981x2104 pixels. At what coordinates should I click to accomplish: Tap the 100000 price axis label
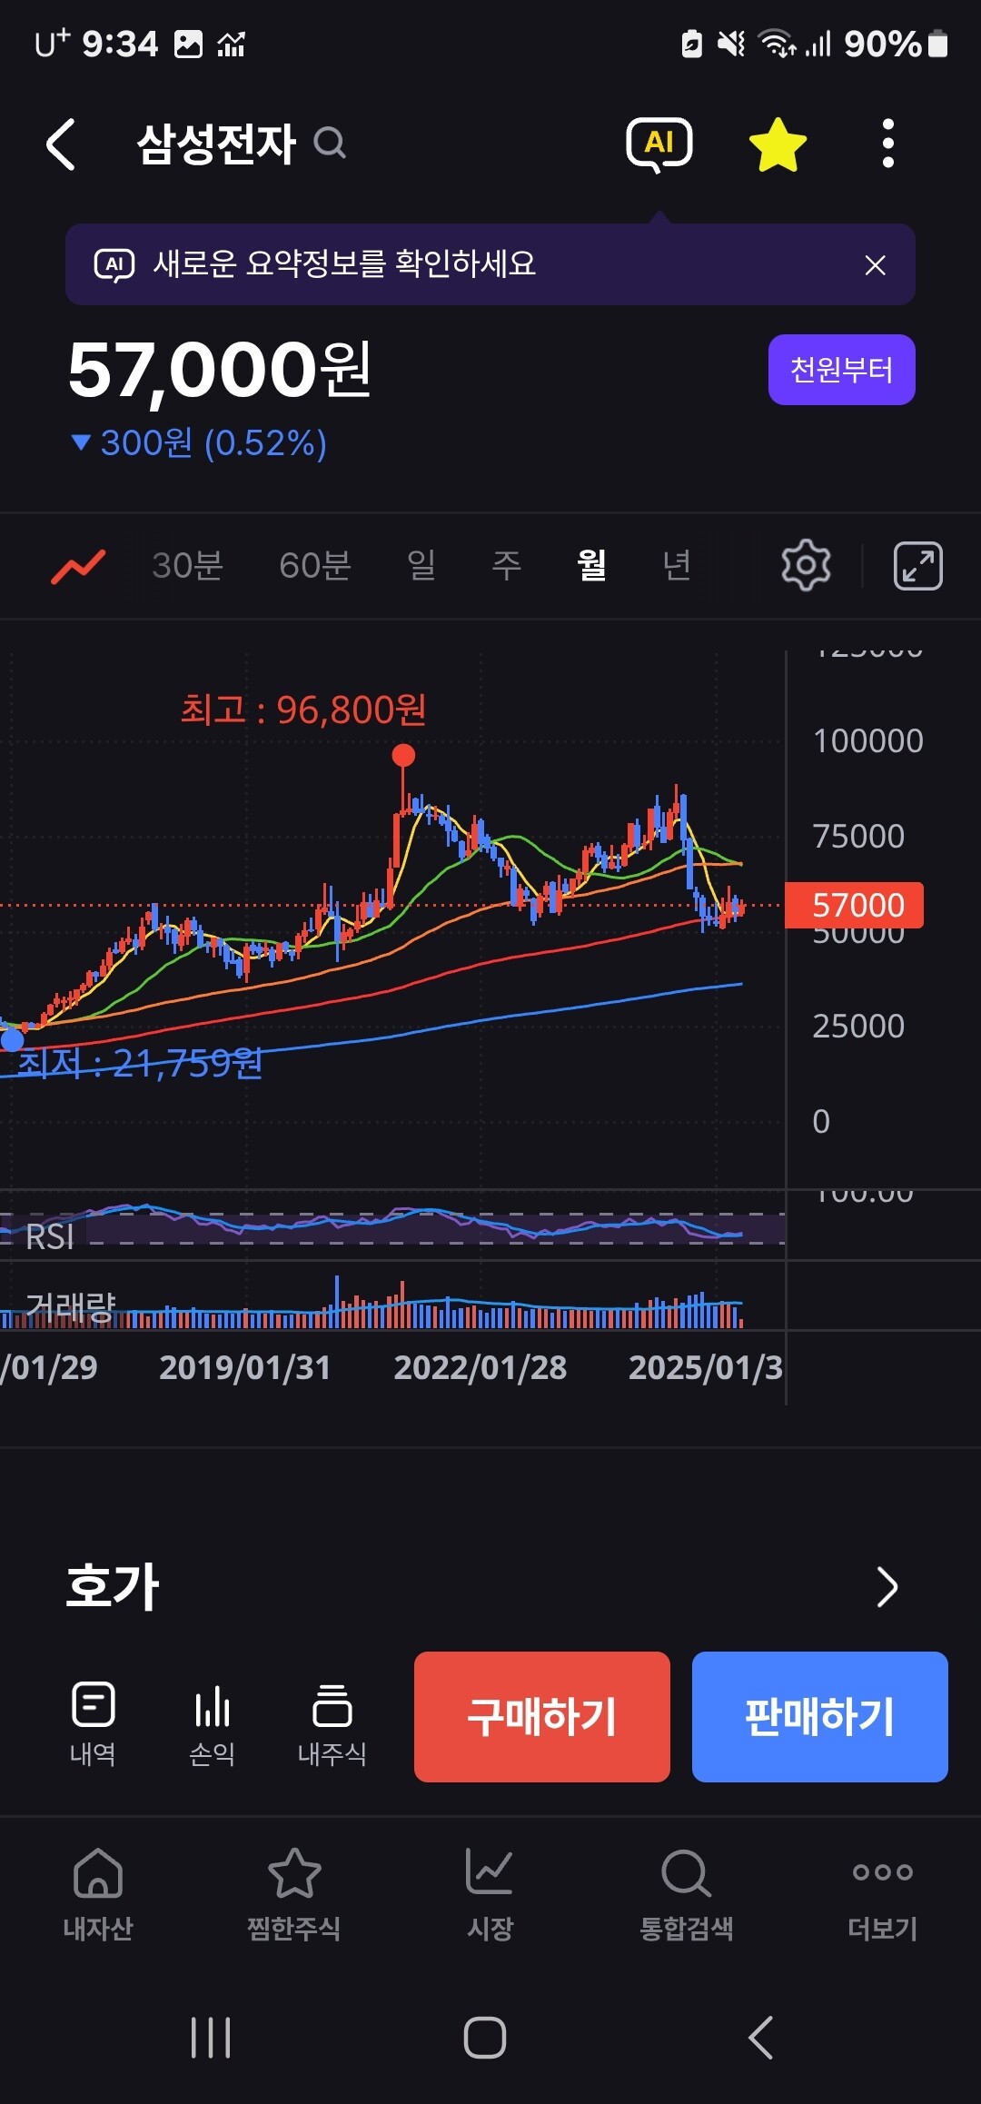(x=868, y=741)
